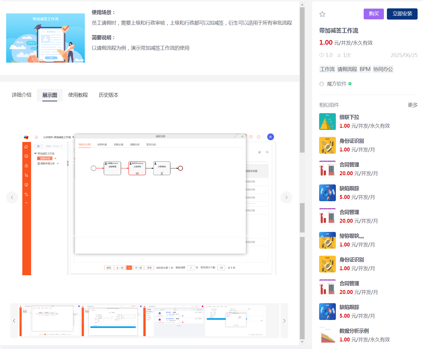Click the 请假流程 tag
The width and height of the screenshot is (424, 349).
347,69
